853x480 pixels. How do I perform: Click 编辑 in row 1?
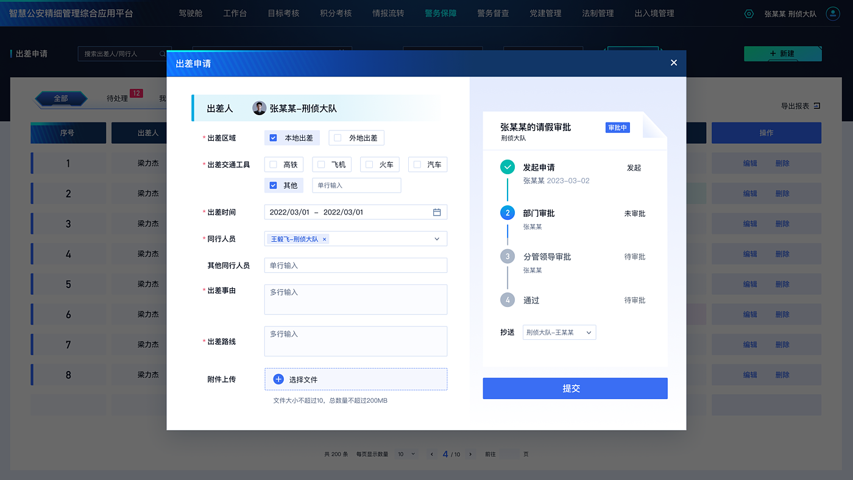pyautogui.click(x=750, y=163)
